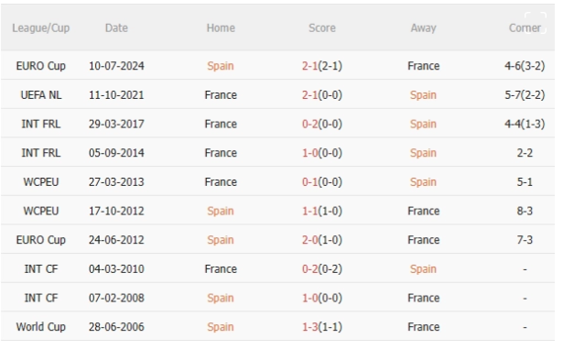Click the Score column header
This screenshot has height=349, width=563.
click(x=322, y=28)
